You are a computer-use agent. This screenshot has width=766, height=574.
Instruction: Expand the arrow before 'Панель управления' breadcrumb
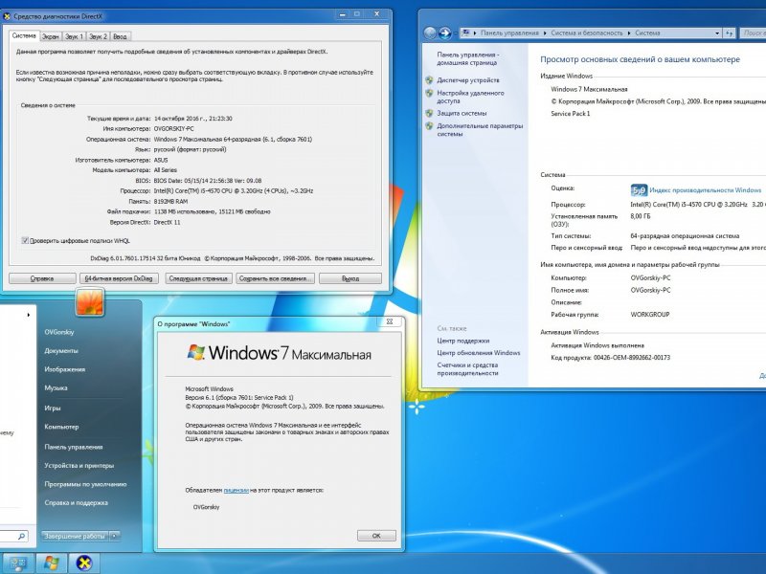(x=475, y=33)
